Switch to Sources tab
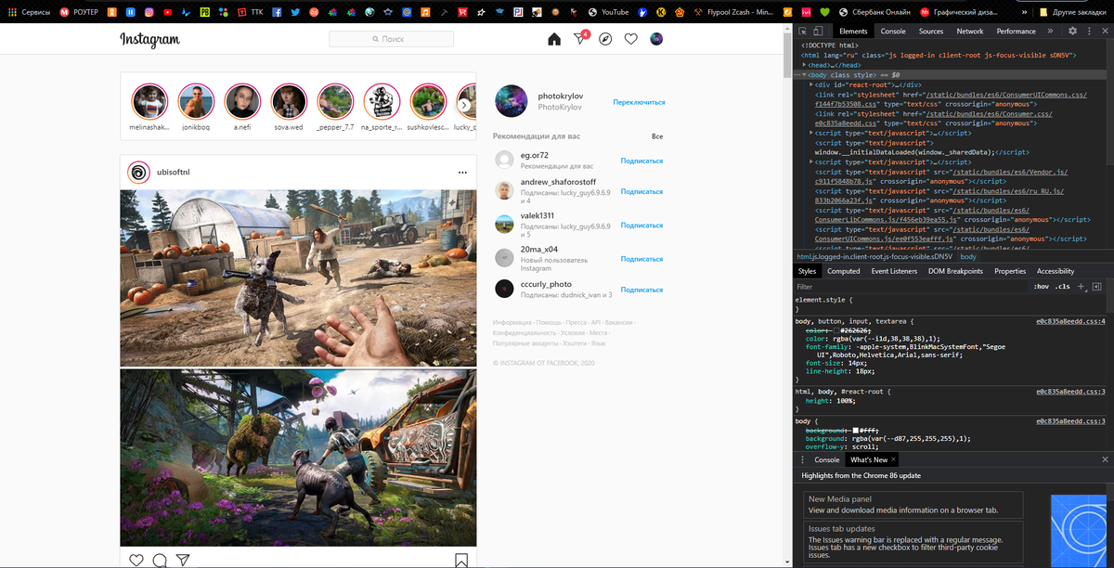Screen dimensions: 1114x568 click(x=931, y=31)
